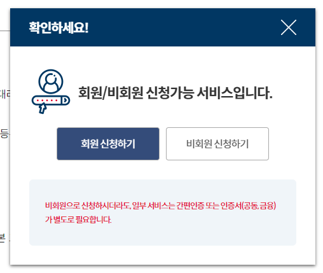Click the 회원 신청하기 button

tap(108, 144)
